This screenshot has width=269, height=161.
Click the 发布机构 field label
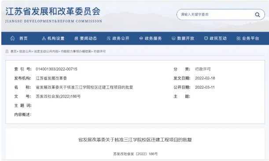22,78
